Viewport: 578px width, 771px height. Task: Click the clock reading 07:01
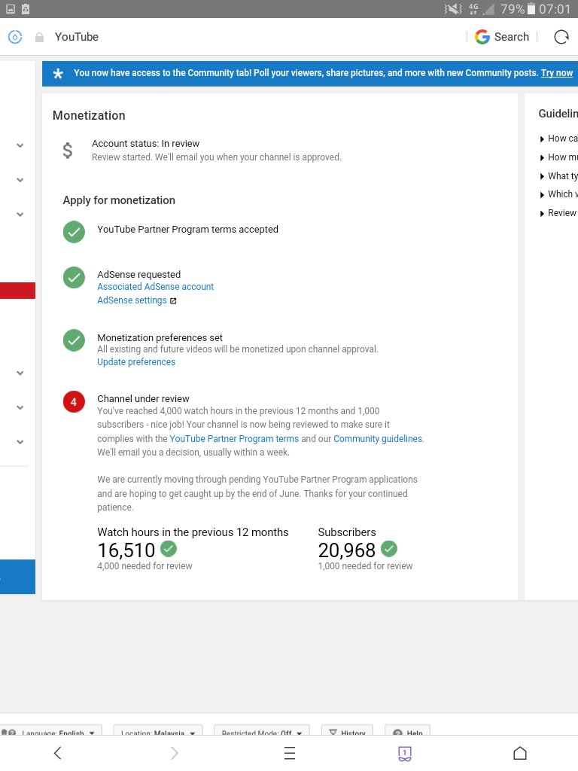[555, 9]
